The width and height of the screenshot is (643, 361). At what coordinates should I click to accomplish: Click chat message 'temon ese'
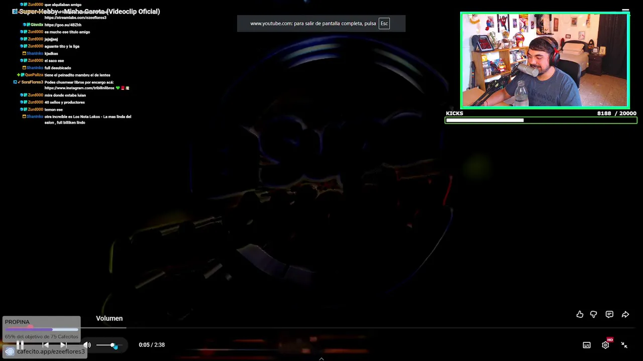pos(54,109)
